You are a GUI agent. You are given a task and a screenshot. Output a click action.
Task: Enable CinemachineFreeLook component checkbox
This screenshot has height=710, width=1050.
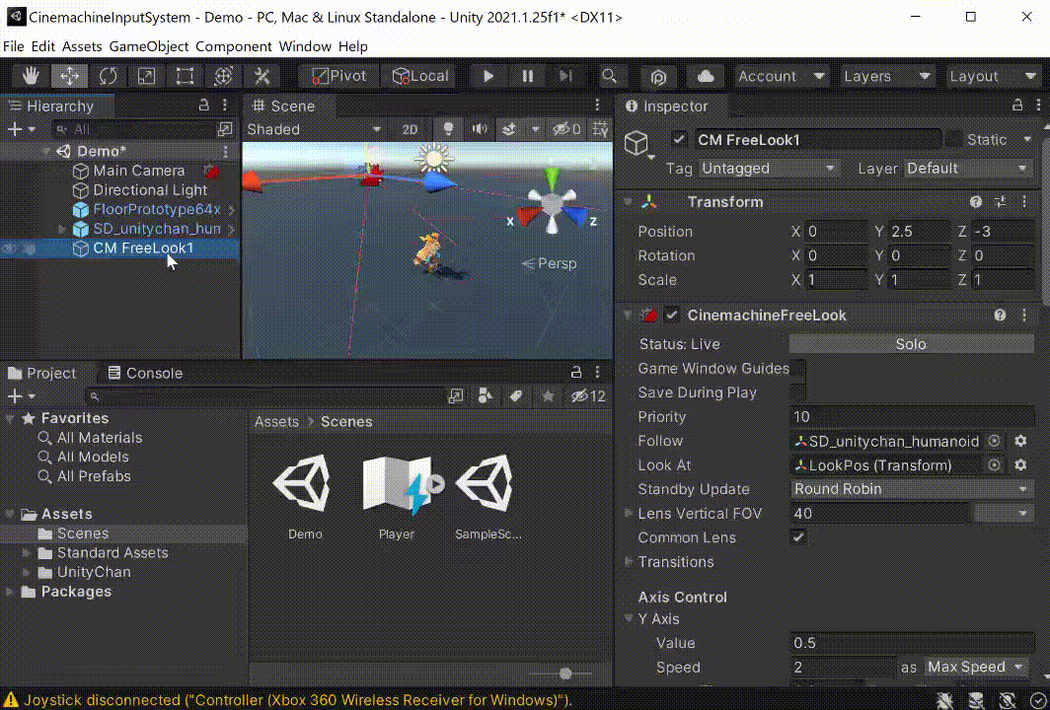click(671, 315)
